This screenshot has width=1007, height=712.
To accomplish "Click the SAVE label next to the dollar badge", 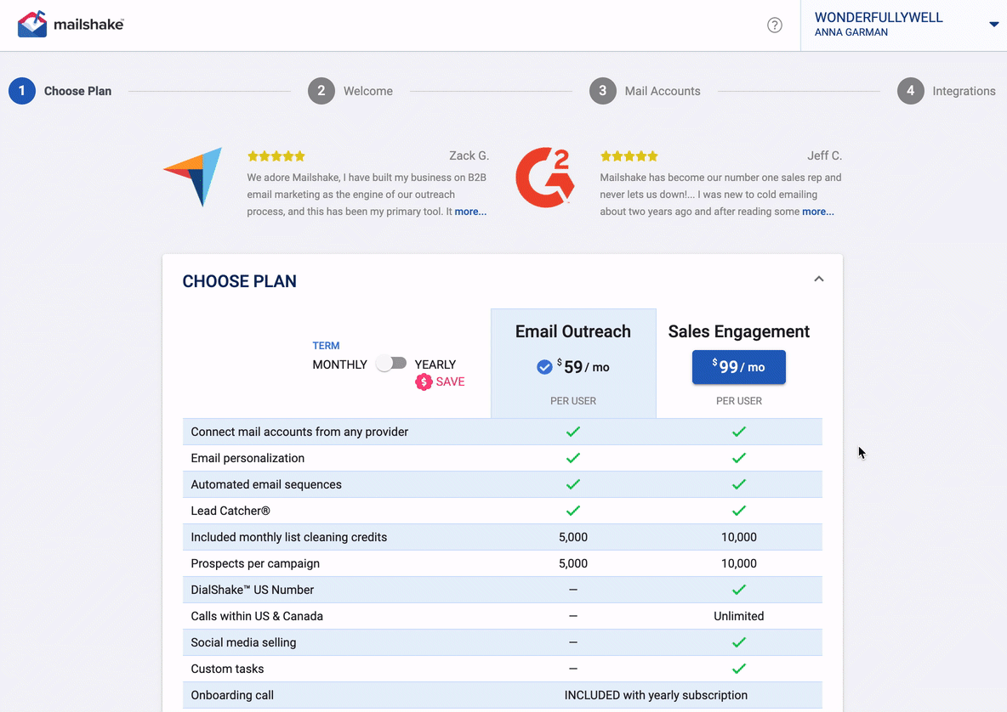I will click(450, 381).
